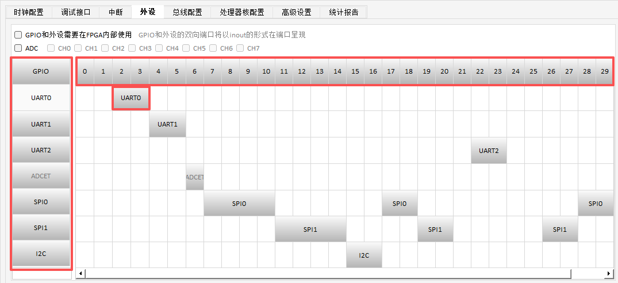Select the UART2 row header

pyautogui.click(x=41, y=150)
